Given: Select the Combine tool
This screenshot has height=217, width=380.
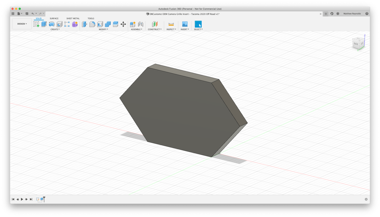Looking at the screenshot, I should click(x=108, y=24).
